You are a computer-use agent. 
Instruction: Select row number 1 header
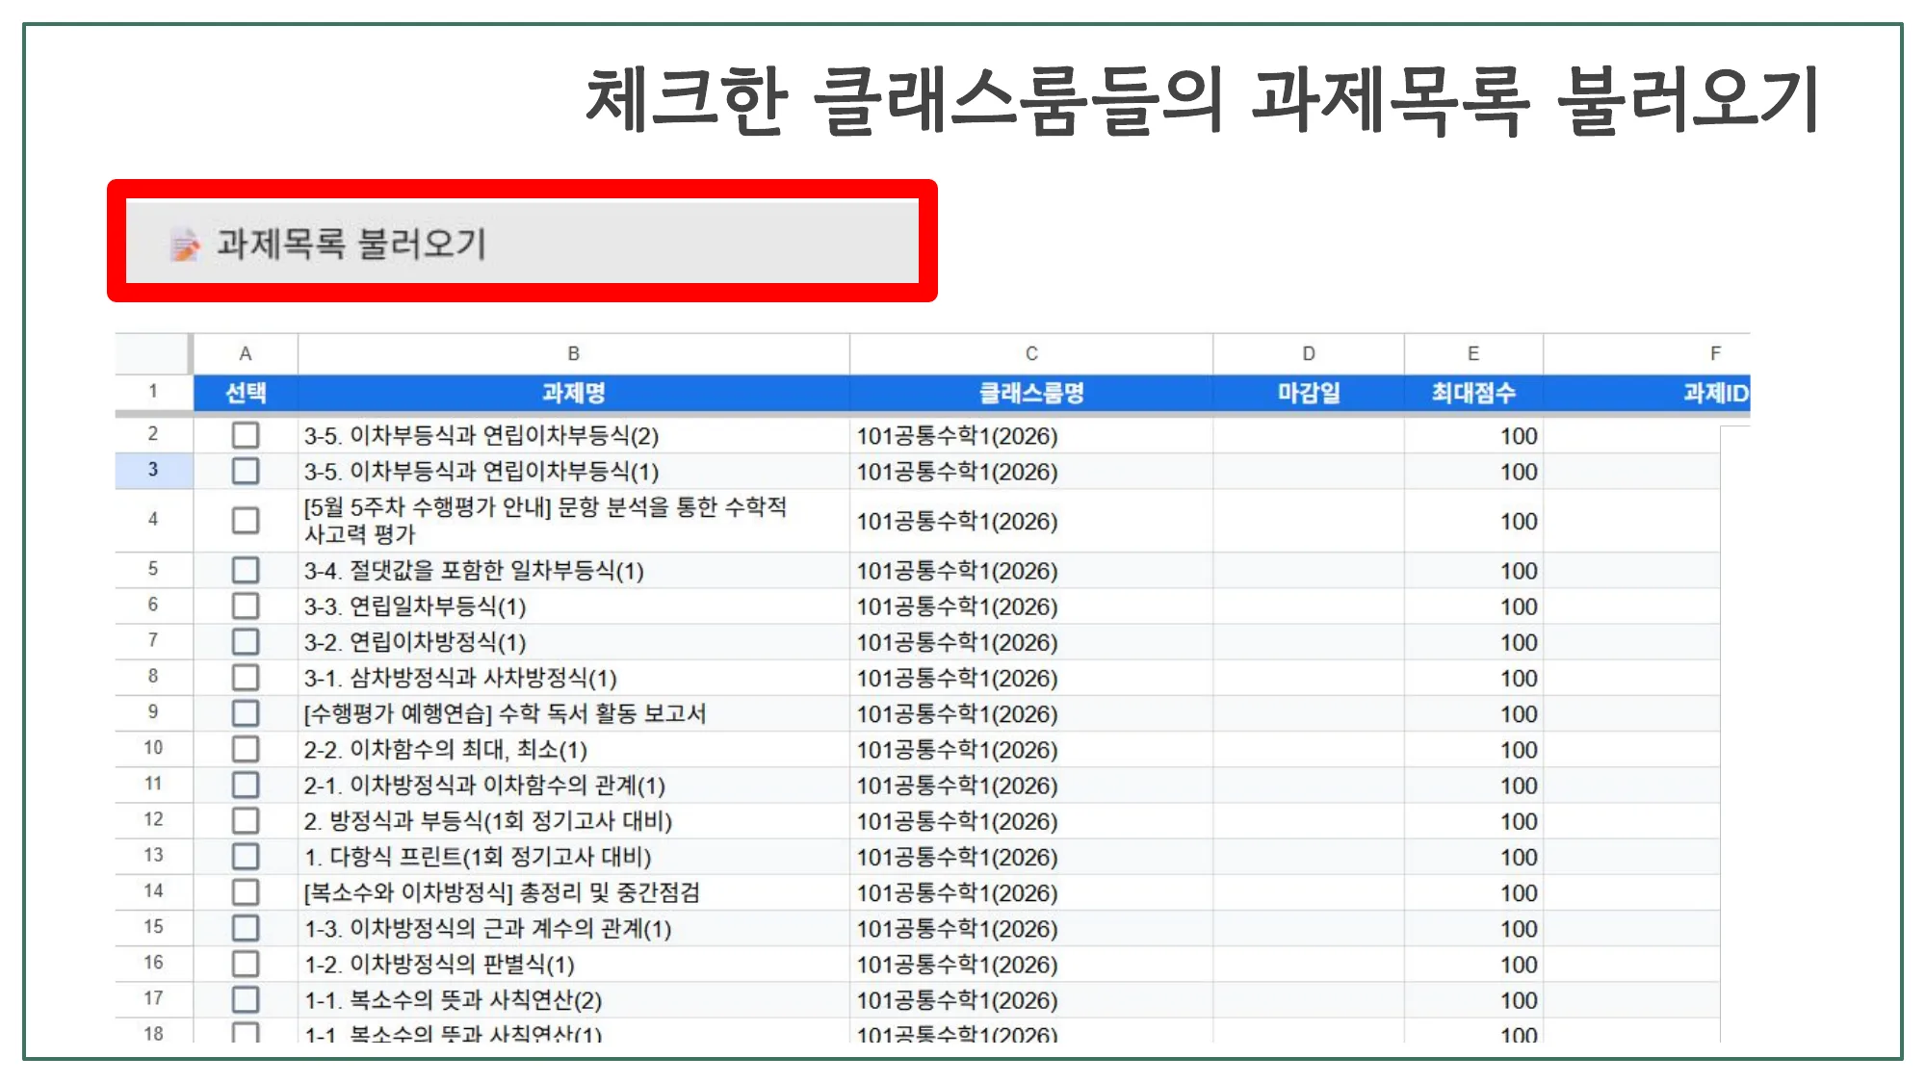click(153, 392)
